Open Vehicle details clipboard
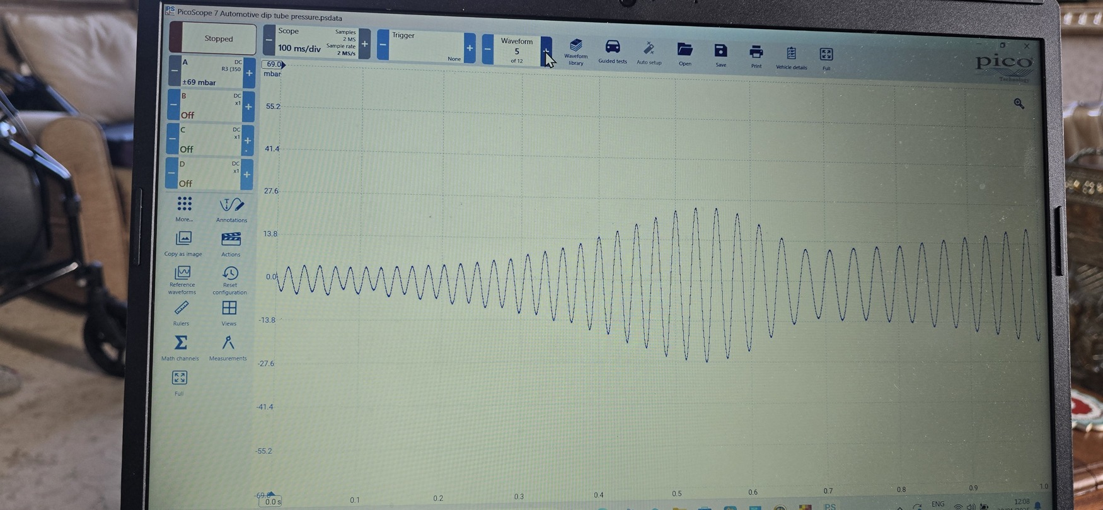This screenshot has width=1103, height=510. 791,57
